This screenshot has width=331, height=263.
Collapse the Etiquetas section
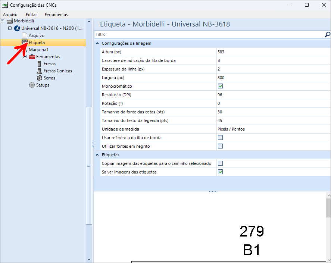click(x=97, y=155)
